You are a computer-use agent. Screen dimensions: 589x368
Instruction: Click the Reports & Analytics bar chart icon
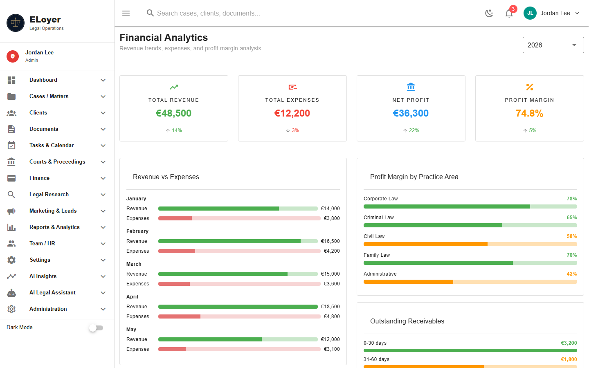point(11,227)
